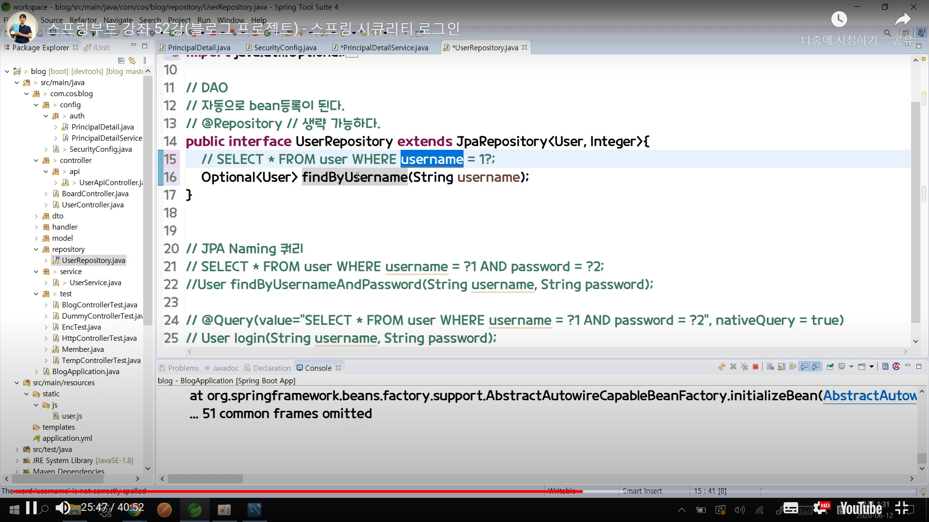Stop the running app with Terminate button

(755, 367)
